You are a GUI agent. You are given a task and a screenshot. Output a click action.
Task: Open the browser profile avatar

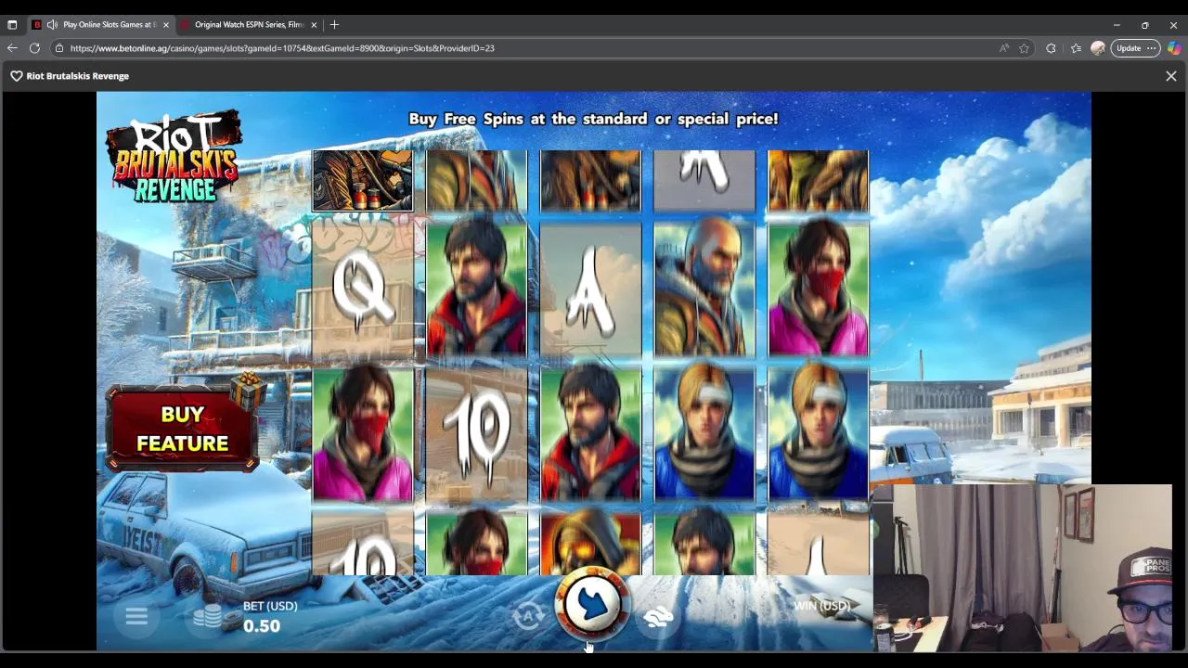tap(1098, 48)
